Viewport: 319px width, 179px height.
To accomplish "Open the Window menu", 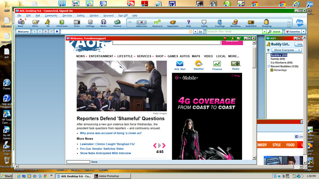I will tap(94, 16).
